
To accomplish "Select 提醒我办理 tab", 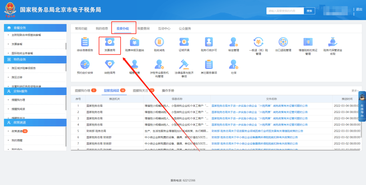I will (x=83, y=91).
